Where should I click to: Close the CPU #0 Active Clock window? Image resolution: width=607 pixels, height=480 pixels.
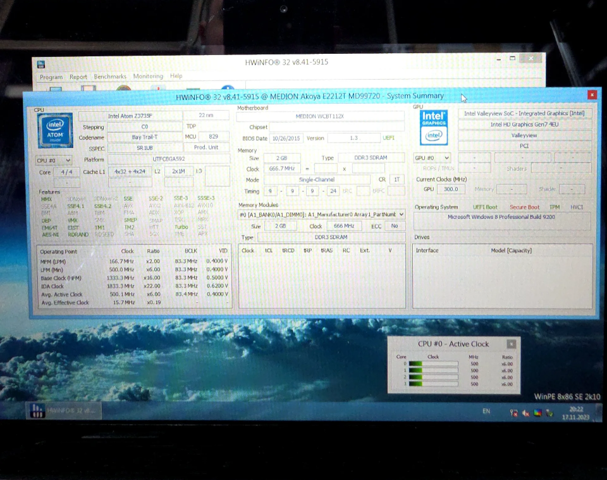512,344
